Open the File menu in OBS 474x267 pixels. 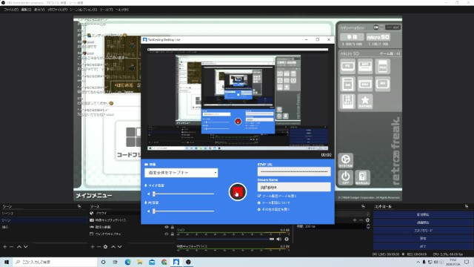[x=11, y=10]
